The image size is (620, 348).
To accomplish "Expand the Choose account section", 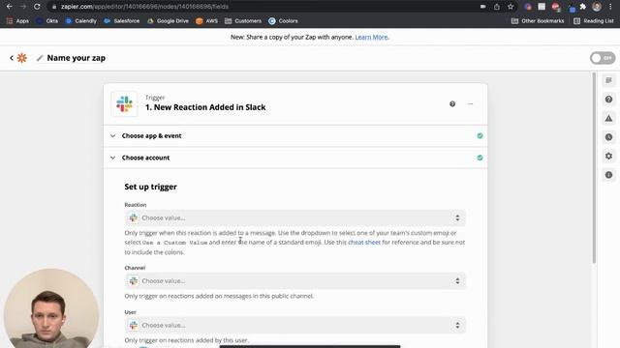I will tap(295, 158).
